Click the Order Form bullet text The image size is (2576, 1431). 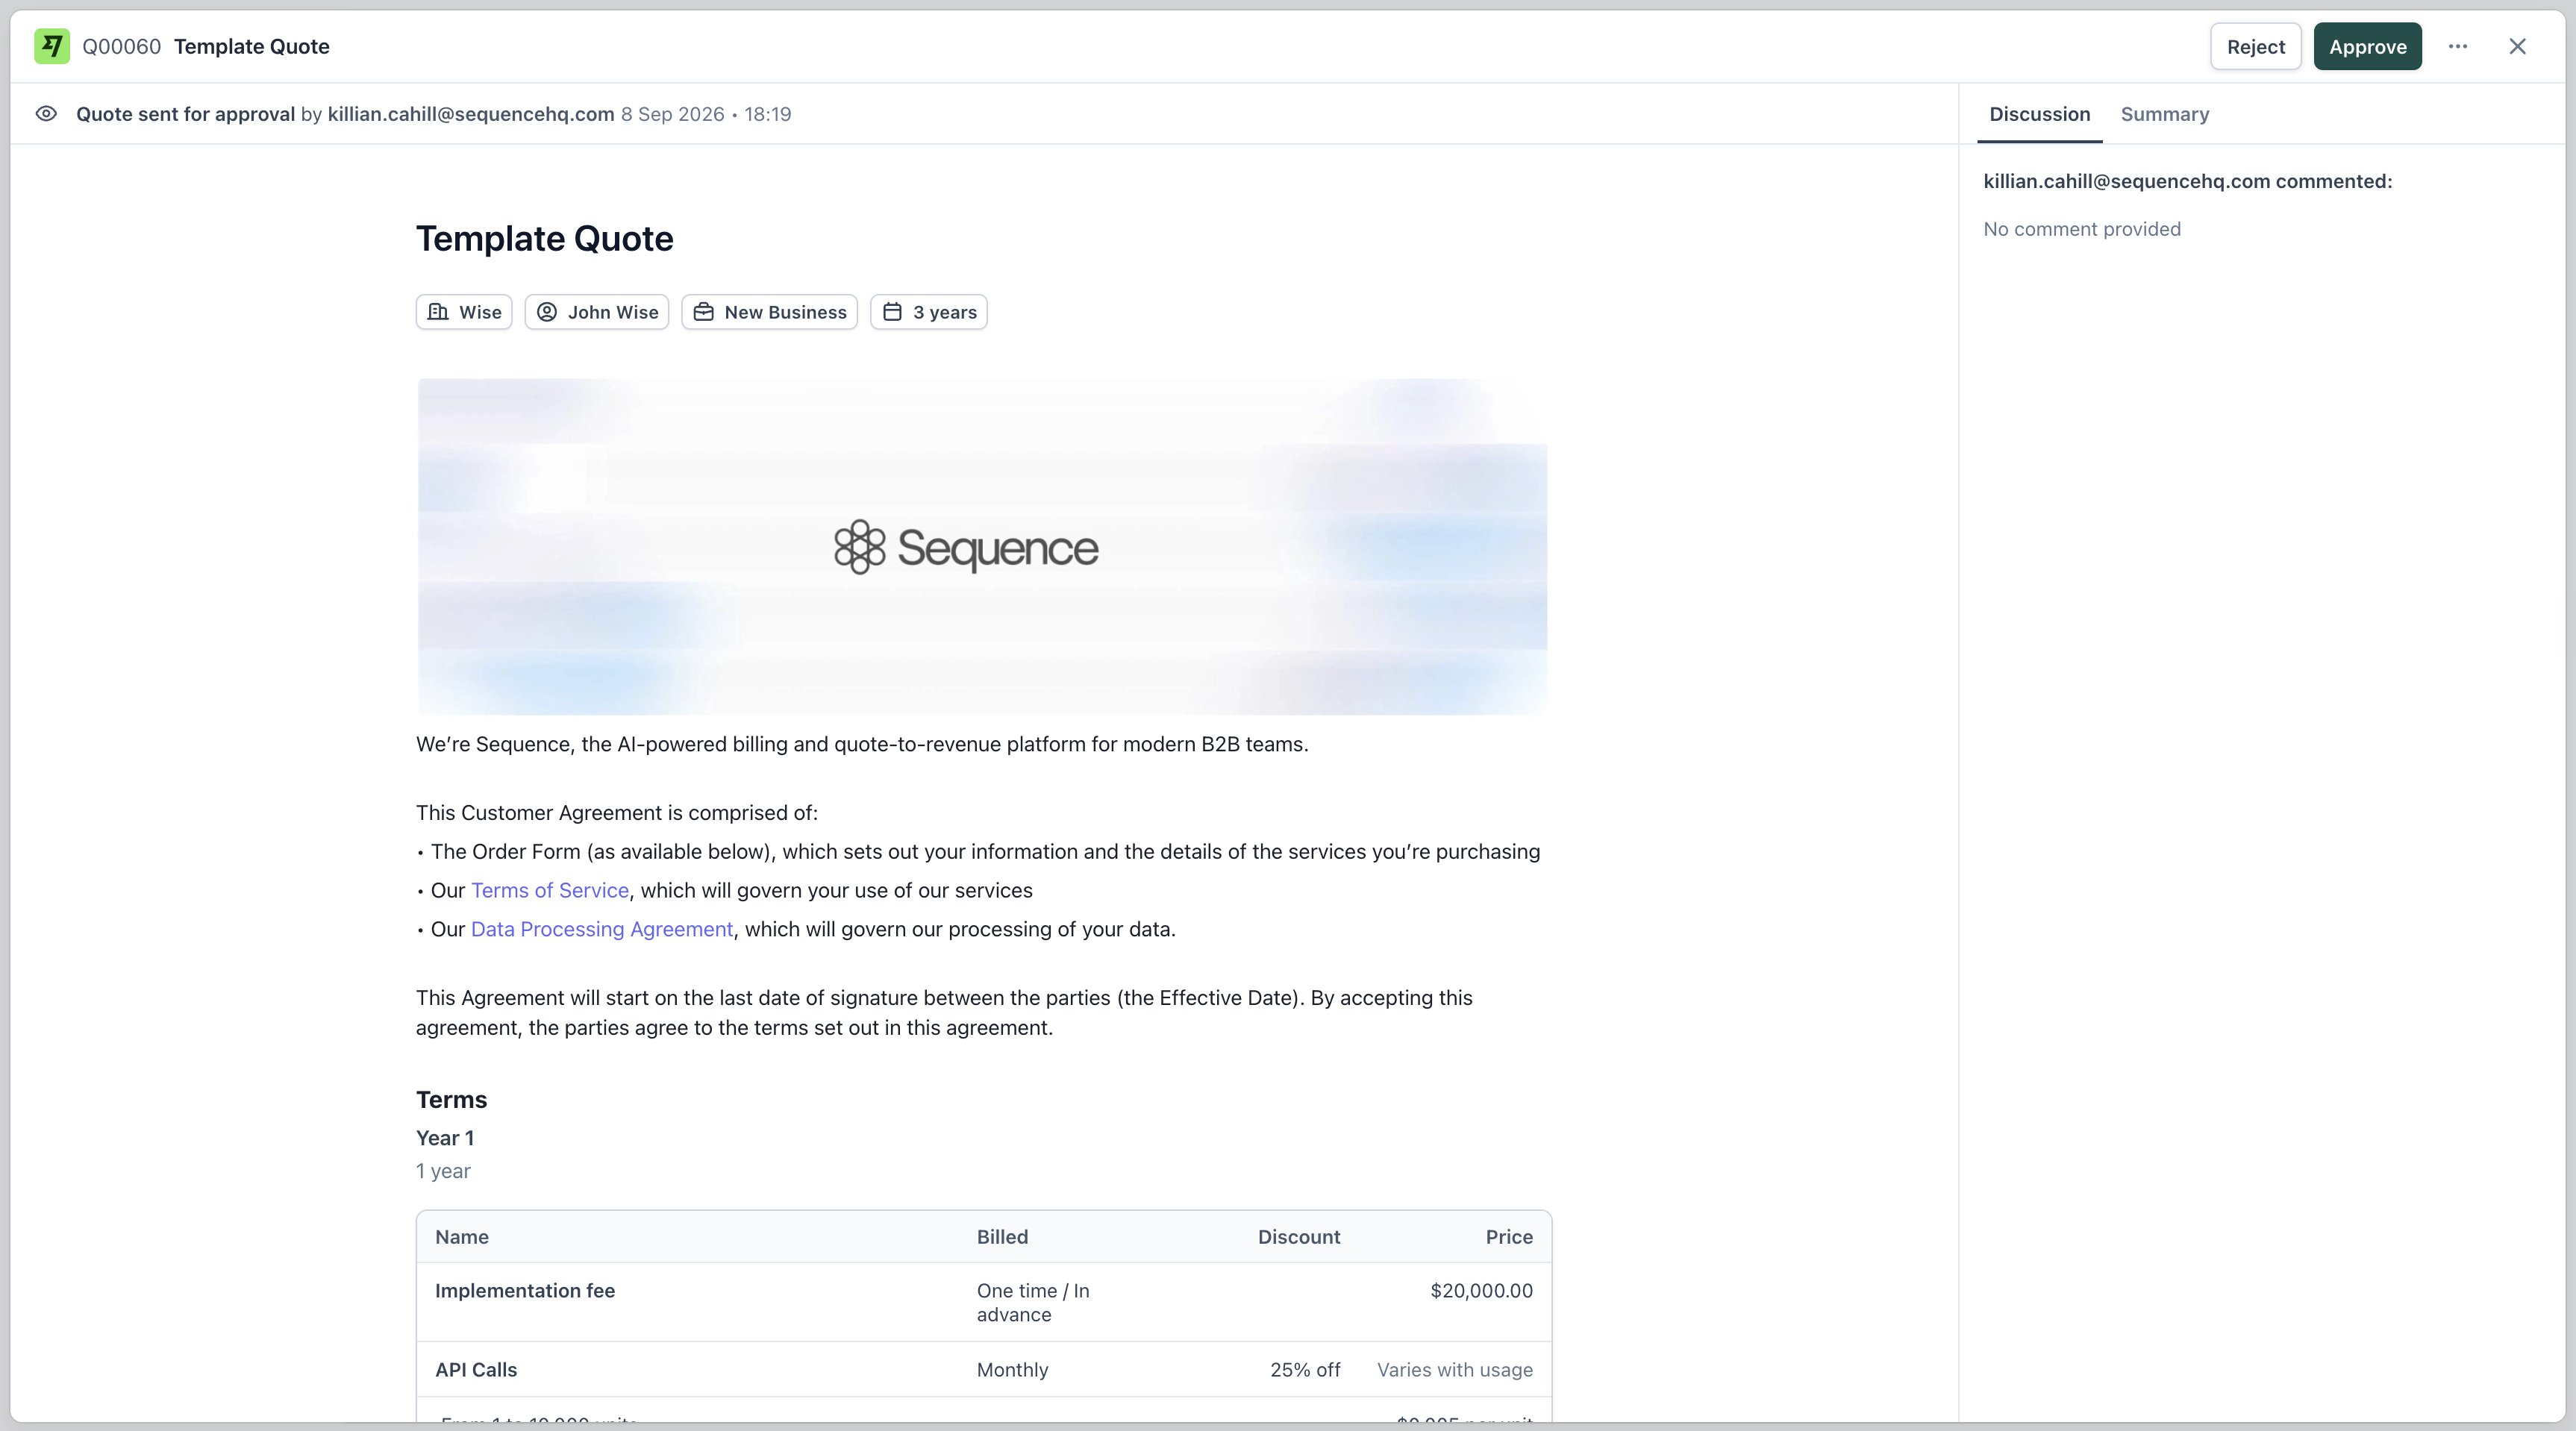(985, 852)
